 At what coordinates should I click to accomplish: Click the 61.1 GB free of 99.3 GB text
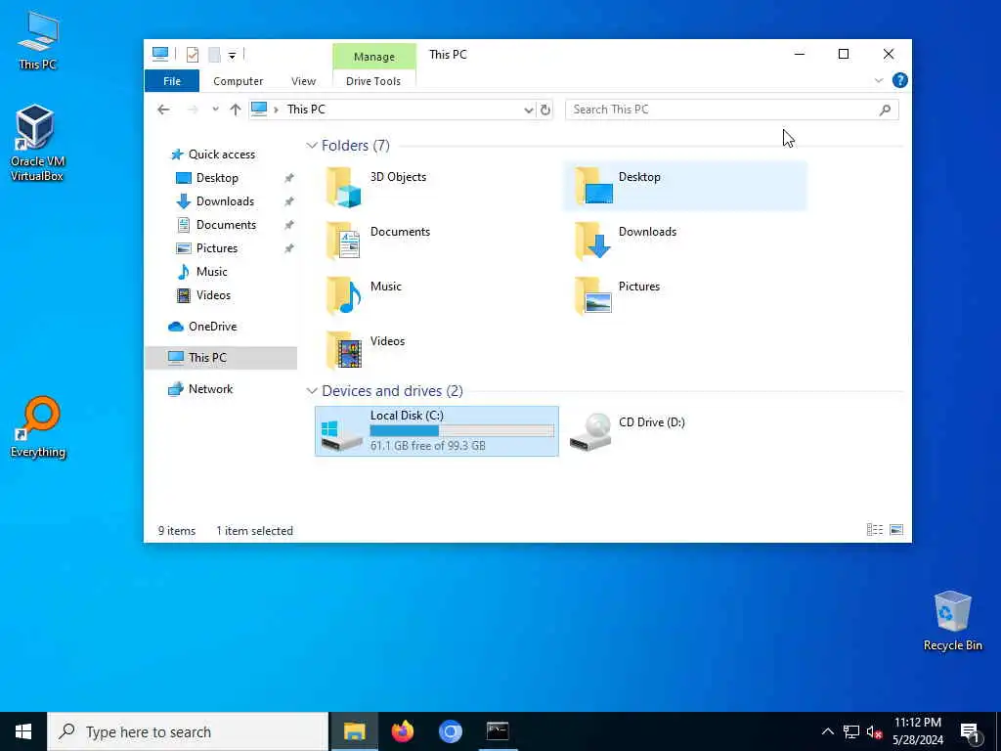[428, 446]
